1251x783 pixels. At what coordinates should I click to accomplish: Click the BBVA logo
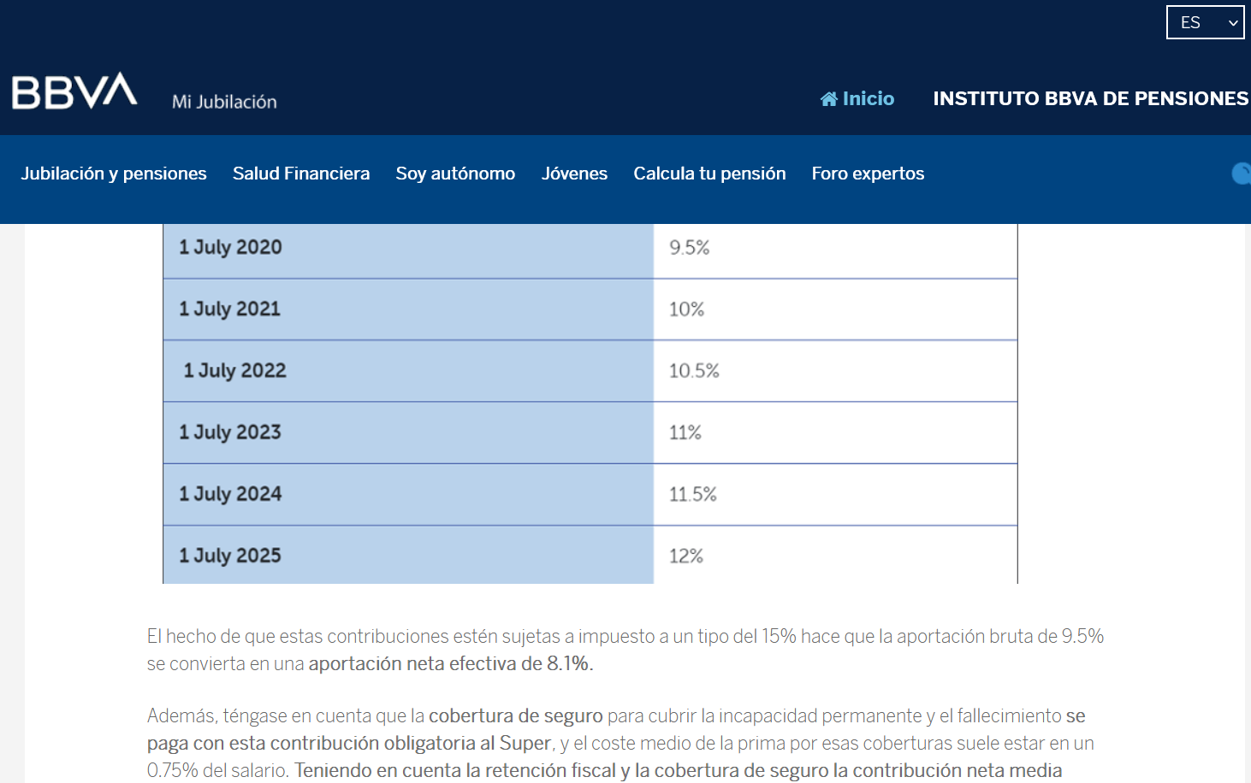(x=74, y=91)
